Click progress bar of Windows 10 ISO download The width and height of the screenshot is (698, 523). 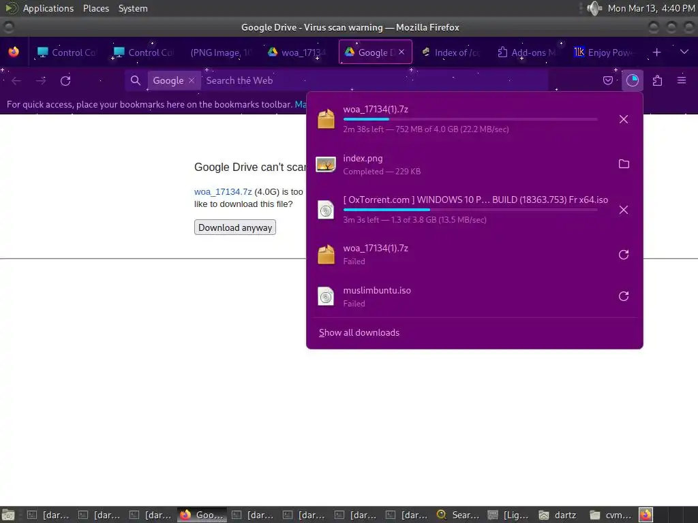470,210
